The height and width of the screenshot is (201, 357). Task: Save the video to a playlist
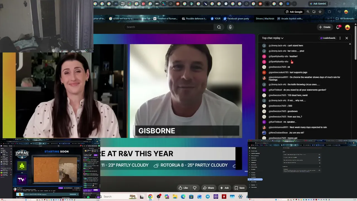(x=240, y=188)
